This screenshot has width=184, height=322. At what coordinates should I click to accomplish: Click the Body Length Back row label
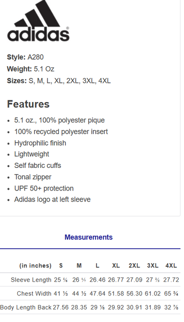point(26,307)
